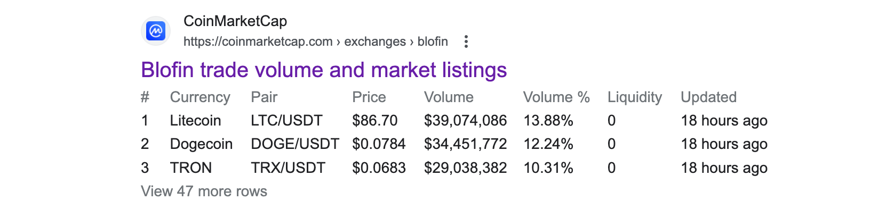This screenshot has width=878, height=217.
Task: Click the Price column header
Action: [x=369, y=97]
